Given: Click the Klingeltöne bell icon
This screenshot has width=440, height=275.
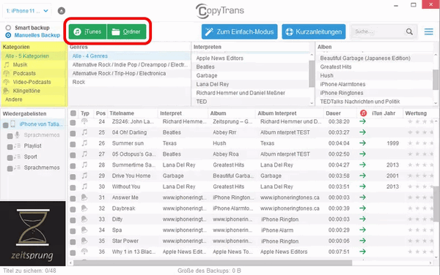Looking at the screenshot, I should [6, 91].
